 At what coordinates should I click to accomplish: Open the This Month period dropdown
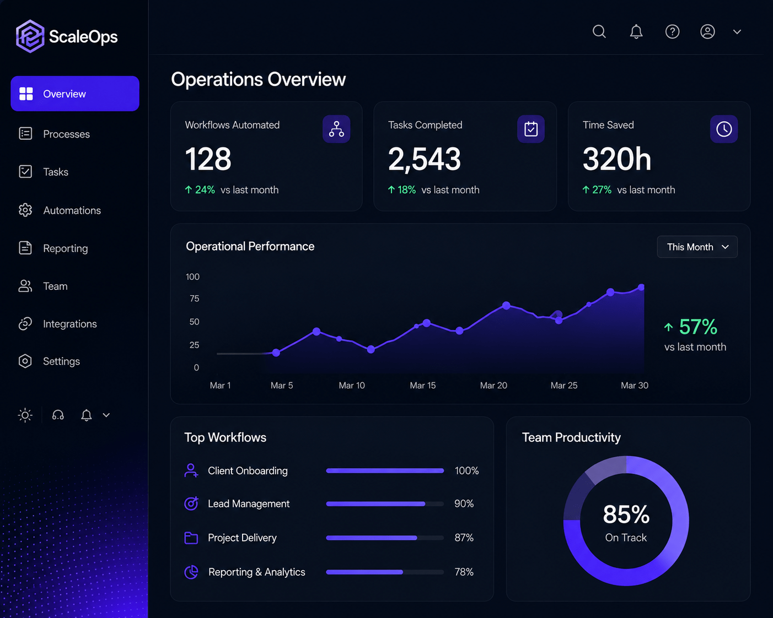[x=697, y=247]
